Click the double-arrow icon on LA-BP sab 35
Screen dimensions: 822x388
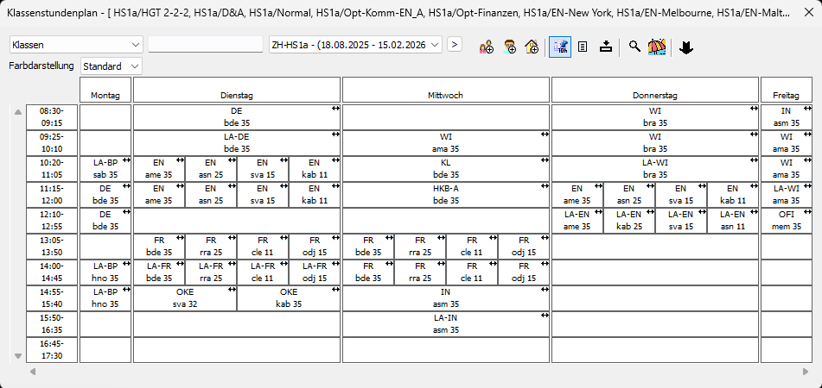click(126, 160)
